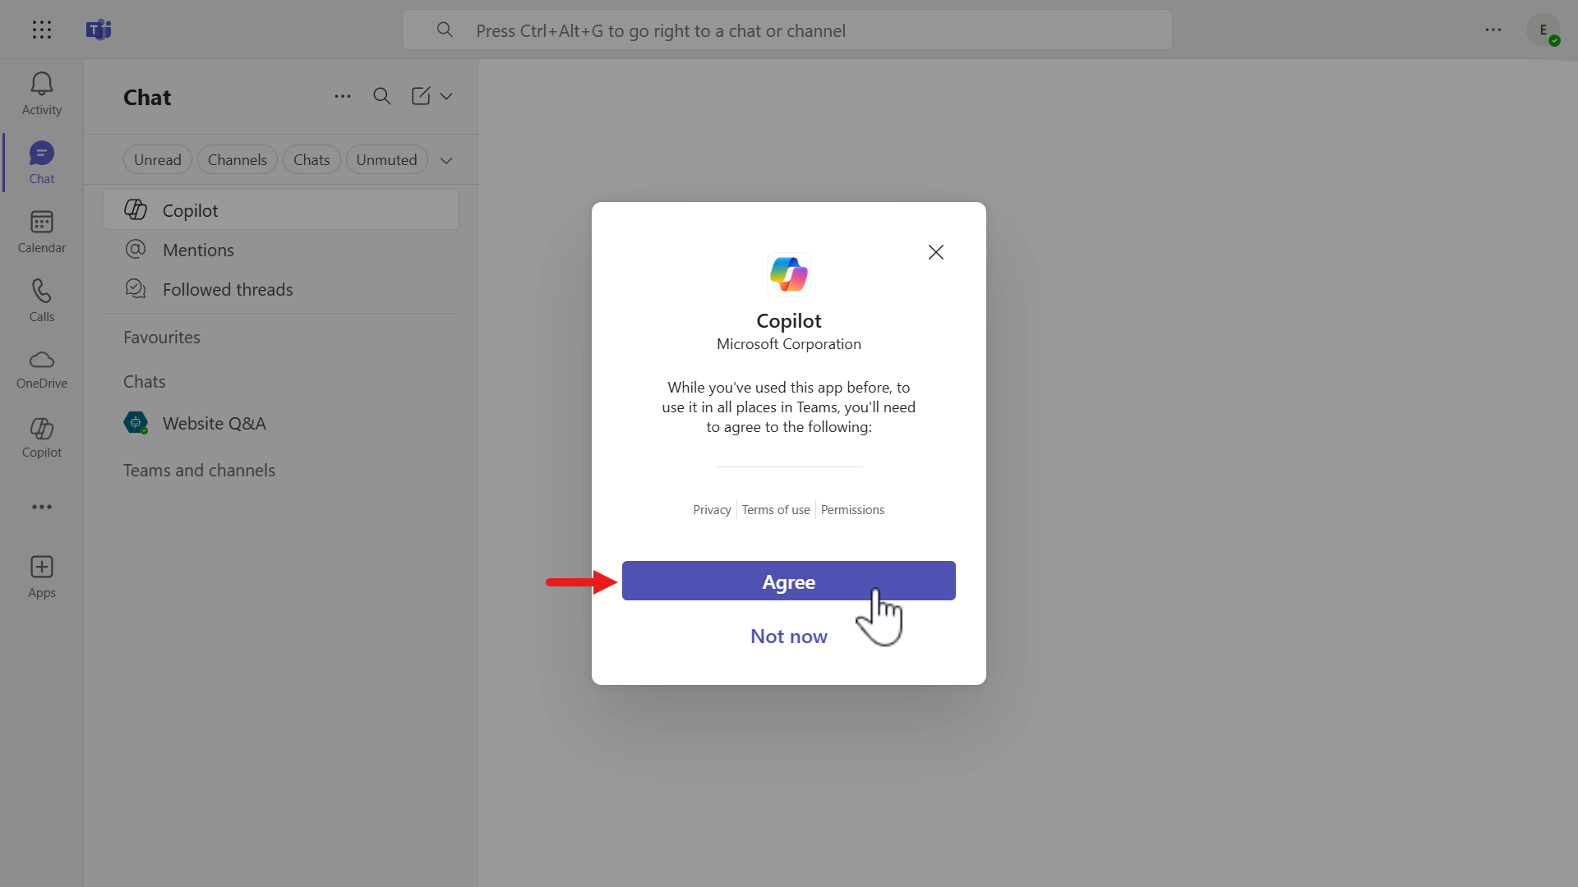
Task: Click the Agree button
Action: (788, 581)
